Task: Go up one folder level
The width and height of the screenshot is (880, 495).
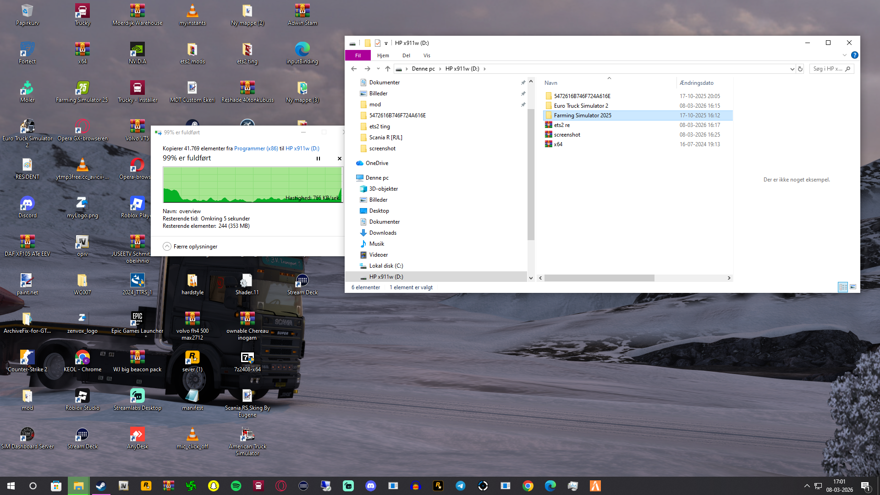Action: click(x=388, y=69)
